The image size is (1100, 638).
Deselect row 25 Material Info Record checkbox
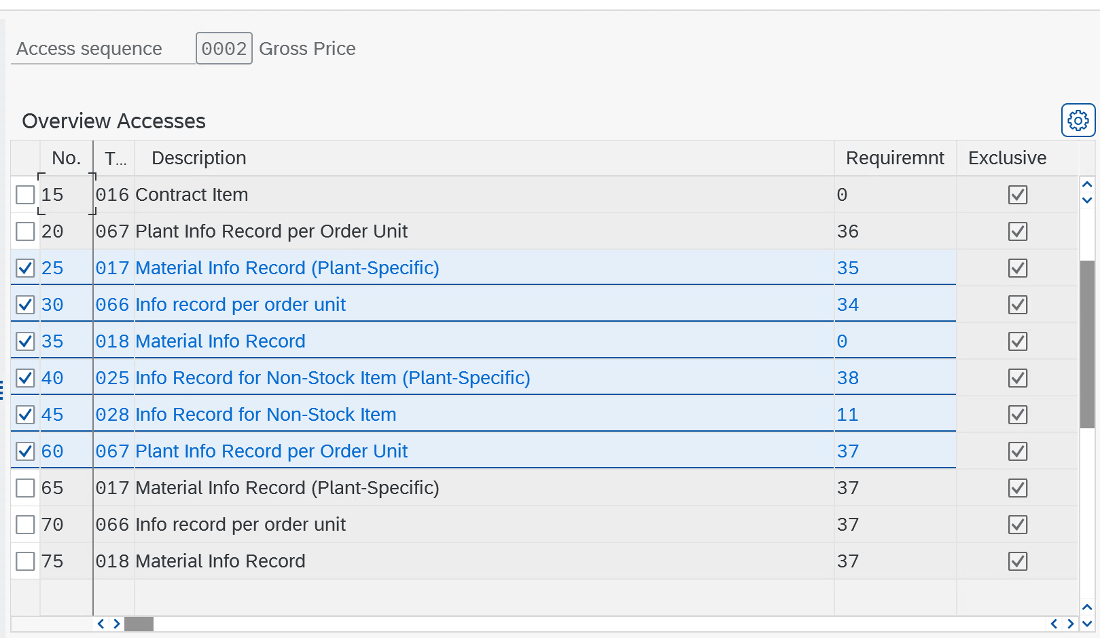tap(25, 268)
